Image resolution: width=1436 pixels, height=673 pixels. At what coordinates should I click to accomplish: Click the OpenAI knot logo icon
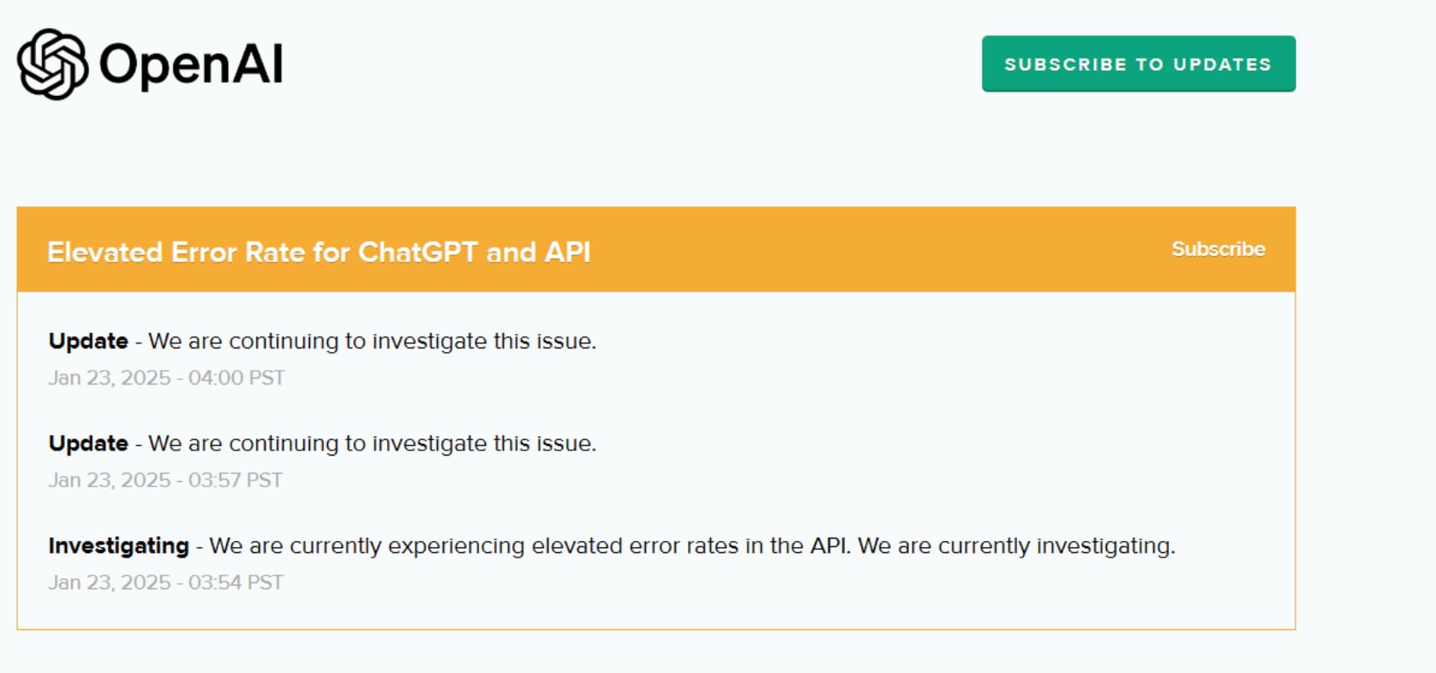click(52, 64)
